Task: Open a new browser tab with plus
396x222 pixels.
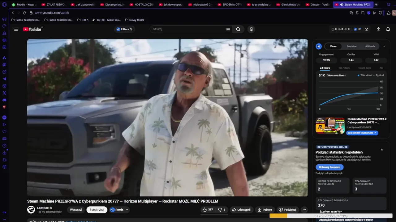Action: pos(376,5)
